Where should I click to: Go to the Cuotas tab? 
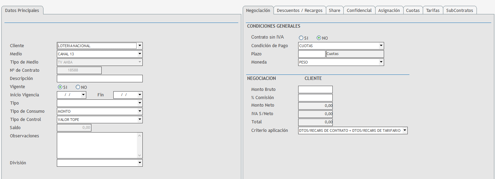click(x=412, y=10)
